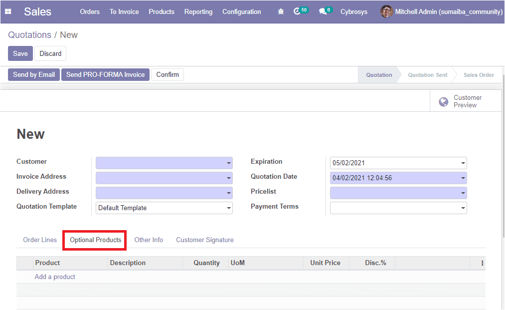This screenshot has height=310, width=505.
Task: Open the Quotation Template dropdown
Action: [x=229, y=208]
